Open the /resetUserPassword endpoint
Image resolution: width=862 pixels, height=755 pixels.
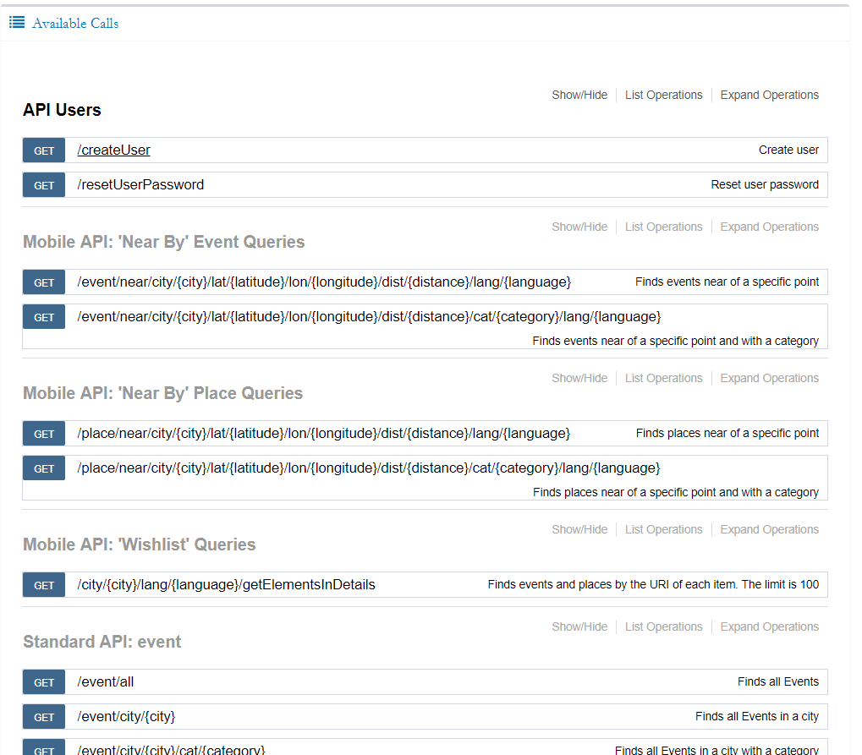[140, 185]
